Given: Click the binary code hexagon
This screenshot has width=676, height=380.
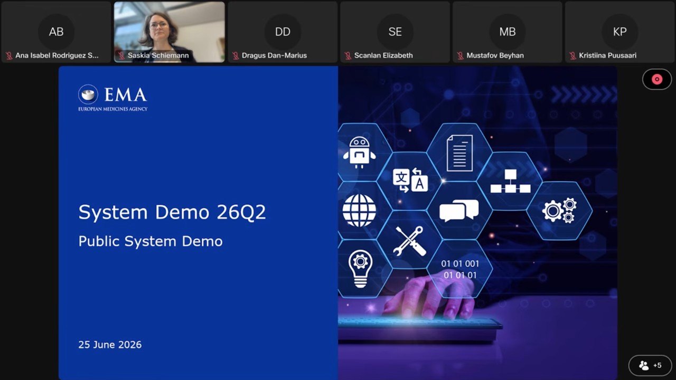Looking at the screenshot, I should [460, 269].
